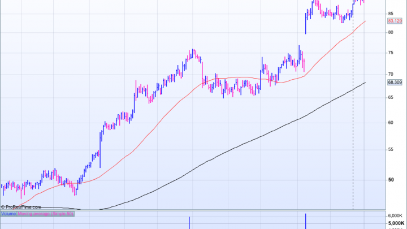
Task: Click the 65 price axis label
Action: click(391, 97)
